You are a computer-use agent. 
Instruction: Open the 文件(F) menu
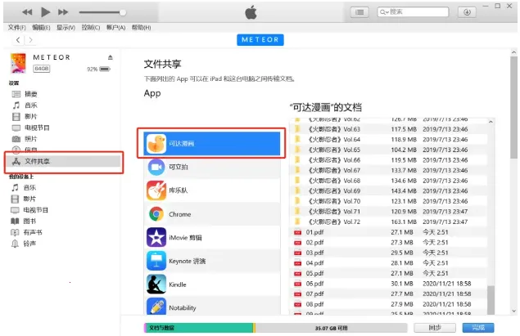click(17, 27)
